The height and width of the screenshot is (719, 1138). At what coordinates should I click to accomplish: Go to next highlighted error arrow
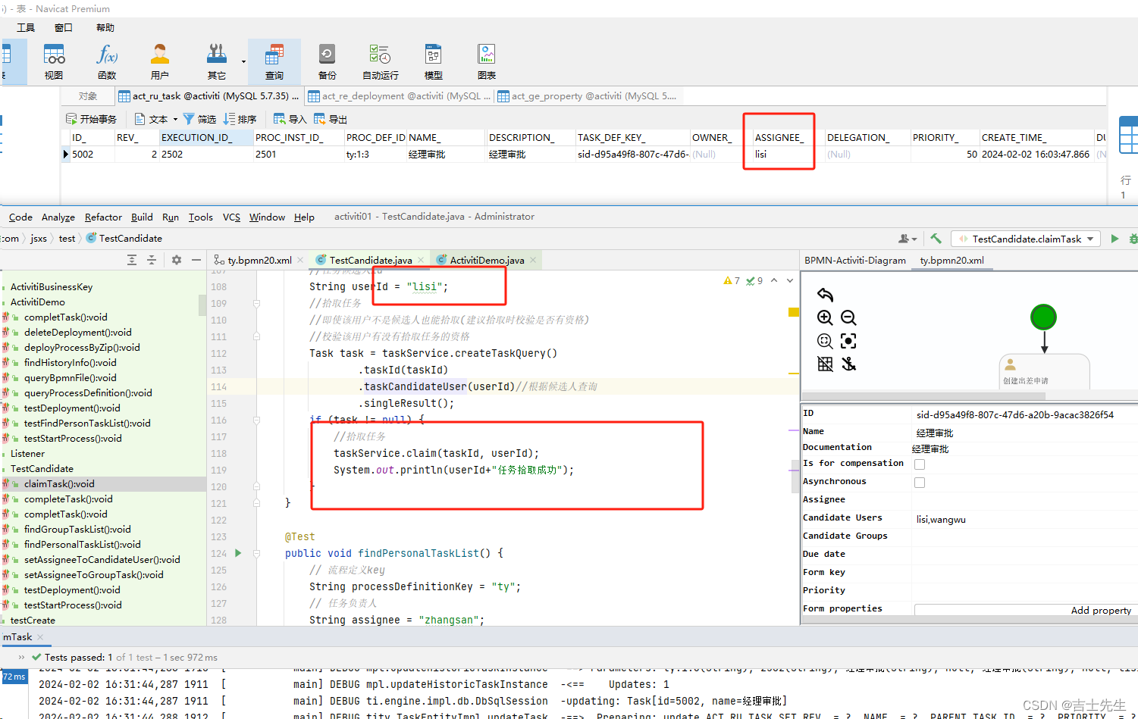click(790, 280)
